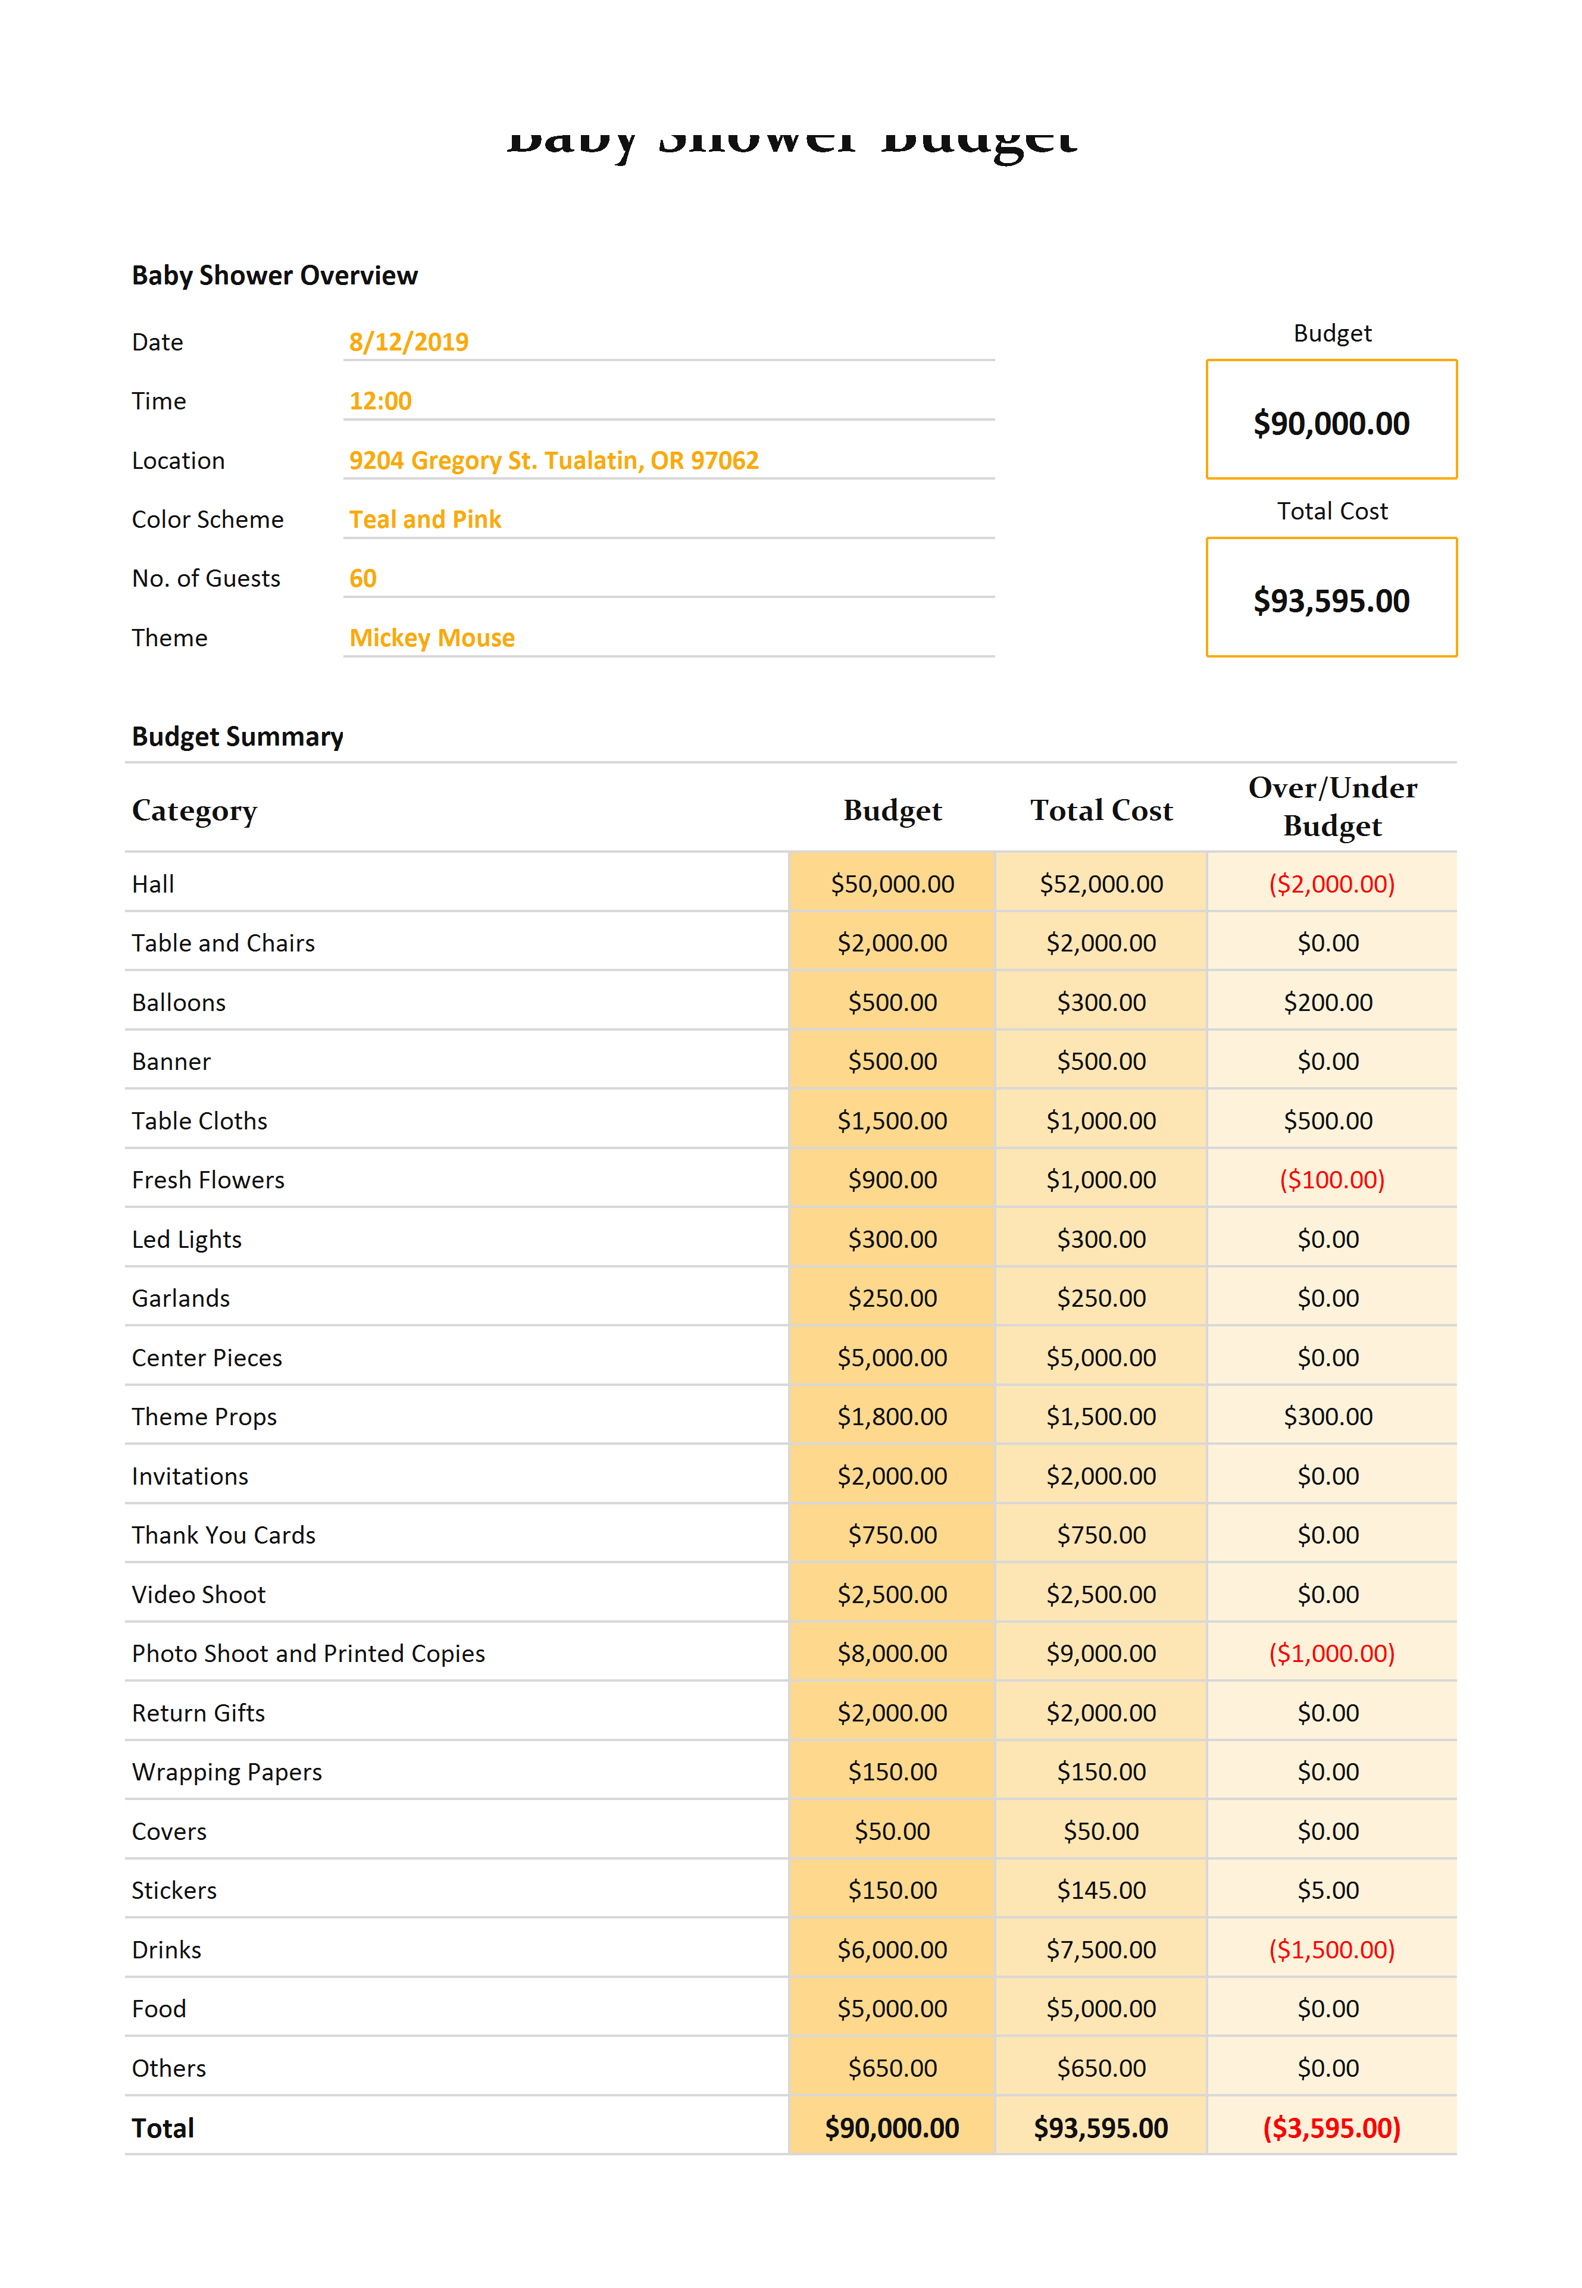
Task: Click Drinks budget $6,000.00
Action: [892, 1950]
